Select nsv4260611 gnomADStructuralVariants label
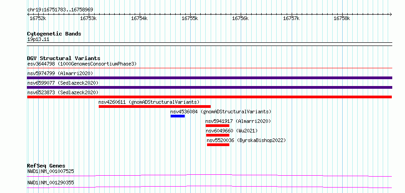This screenshot has width=405, height=193. (x=149, y=102)
